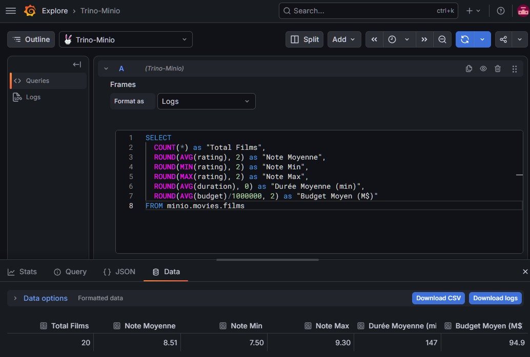530x357 pixels.
Task: Share the explore view
Action: pos(503,39)
